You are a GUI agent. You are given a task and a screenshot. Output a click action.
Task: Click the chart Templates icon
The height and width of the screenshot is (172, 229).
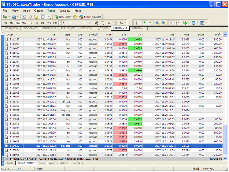[202, 23]
